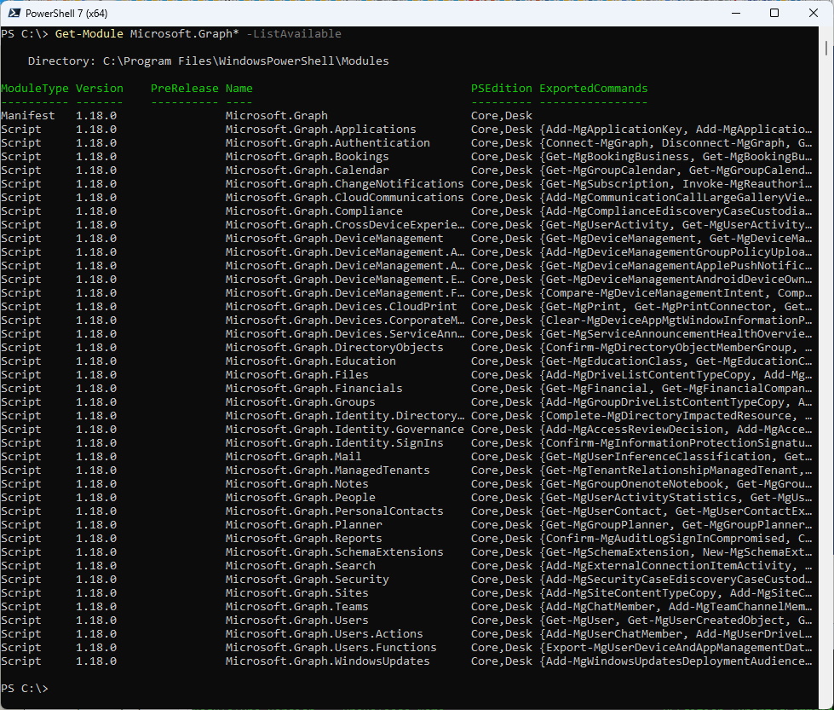Screen dimensions: 834x710
Task: Click the Name column header
Action: click(x=239, y=89)
